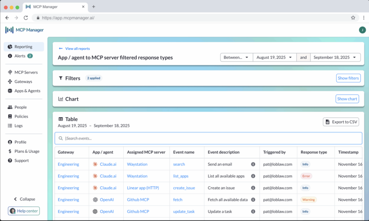Click info icon beside Fetch all available data
The width and height of the screenshot is (369, 221).
click(253, 200)
